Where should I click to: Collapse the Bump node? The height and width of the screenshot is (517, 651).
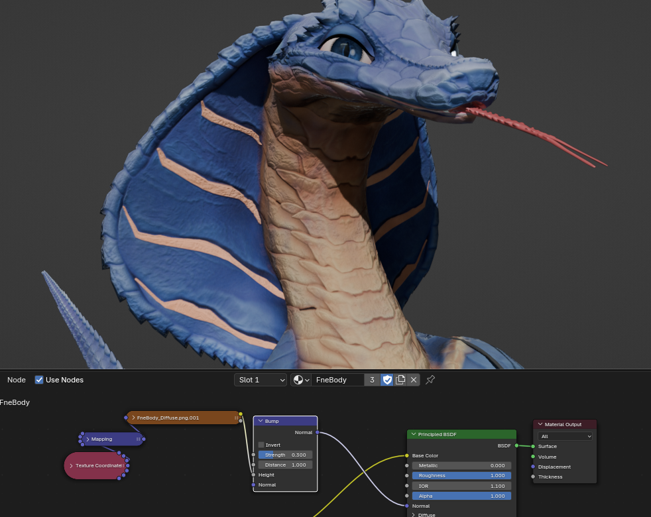coord(261,421)
